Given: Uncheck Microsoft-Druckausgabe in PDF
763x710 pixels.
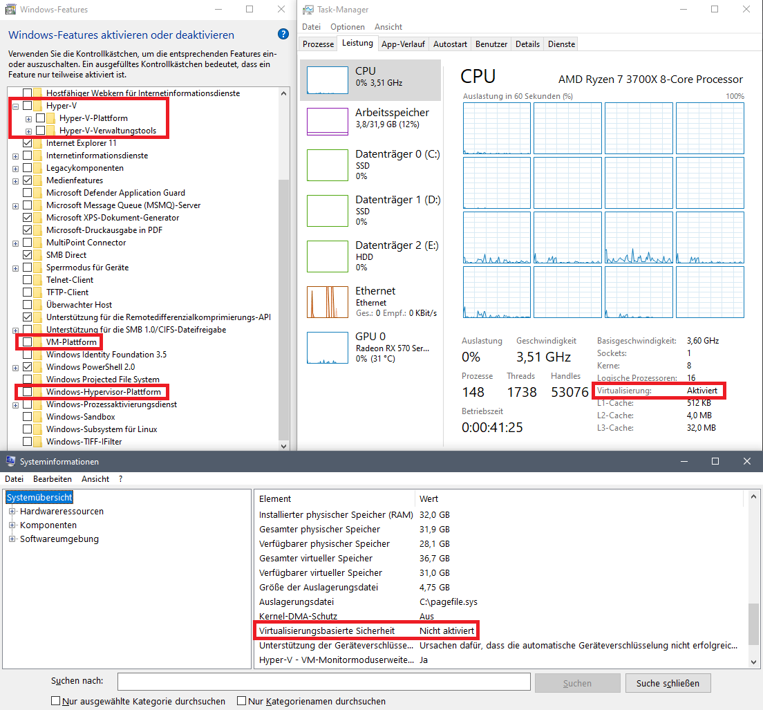Looking at the screenshot, I should point(27,230).
